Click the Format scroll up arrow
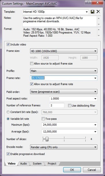This screenshot has width=105, height=176. pos(99,29)
